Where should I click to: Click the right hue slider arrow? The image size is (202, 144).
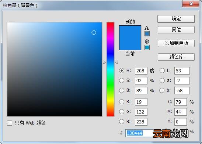coord(116,62)
